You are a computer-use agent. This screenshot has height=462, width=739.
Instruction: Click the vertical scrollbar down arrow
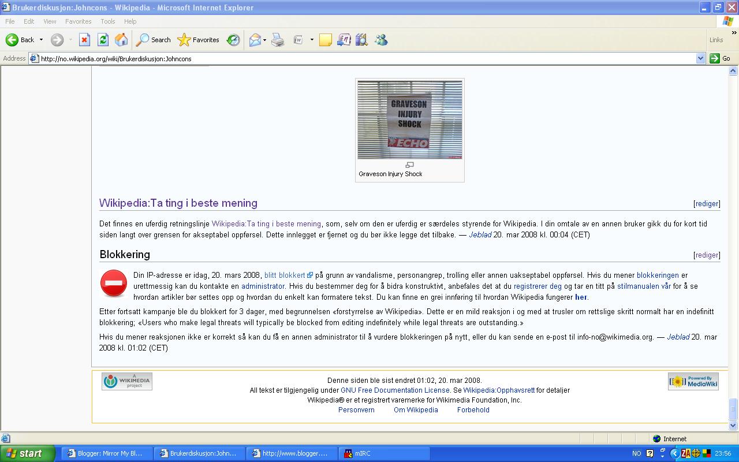pyautogui.click(x=733, y=426)
